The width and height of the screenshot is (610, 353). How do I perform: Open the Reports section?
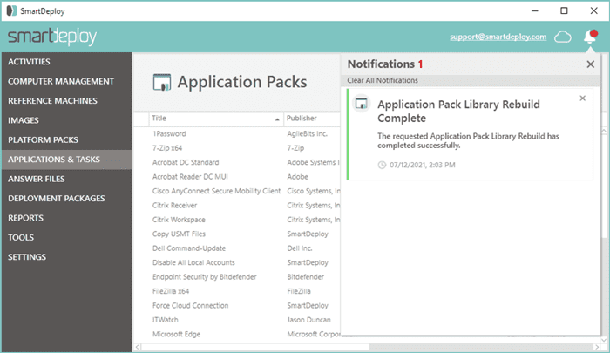click(66, 218)
